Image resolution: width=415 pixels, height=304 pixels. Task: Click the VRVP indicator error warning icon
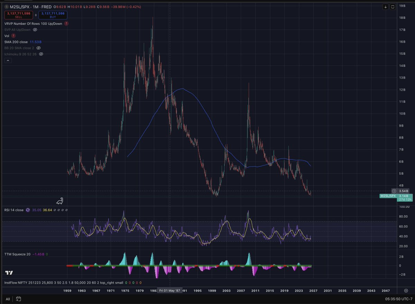[x=66, y=24]
